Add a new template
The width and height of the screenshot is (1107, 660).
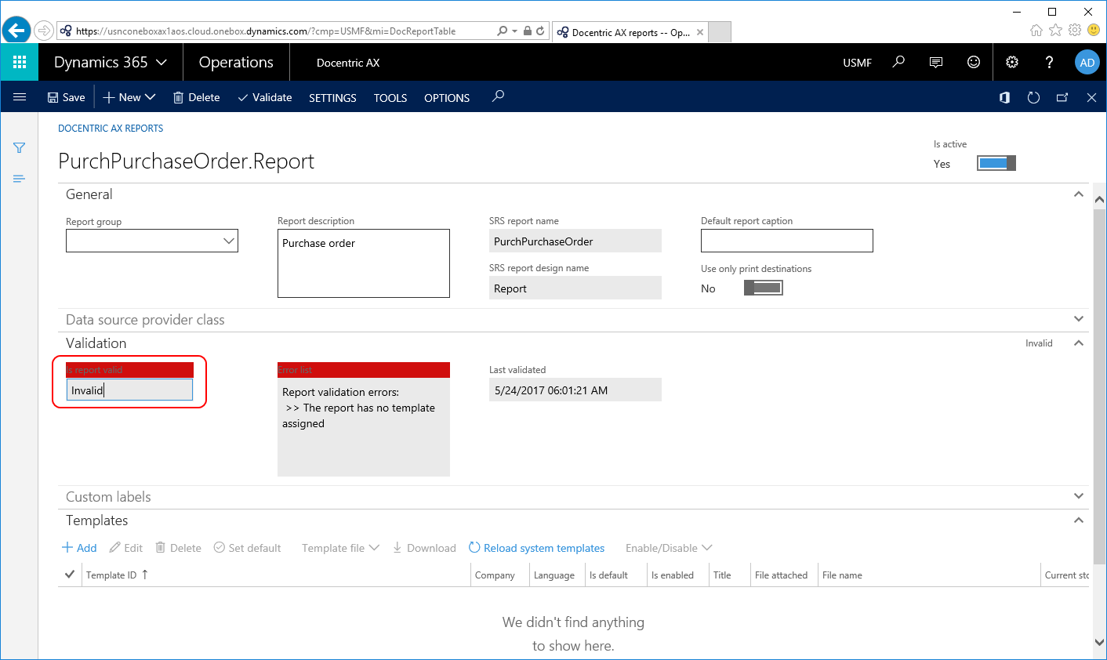(x=79, y=548)
